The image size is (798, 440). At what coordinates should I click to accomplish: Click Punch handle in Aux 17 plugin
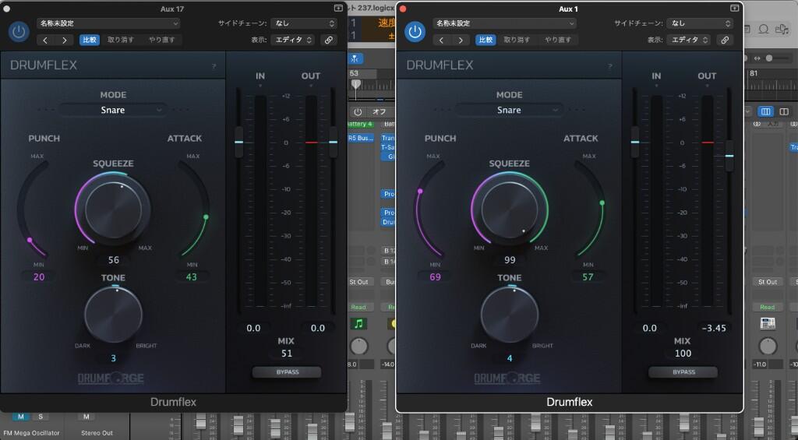click(30, 240)
